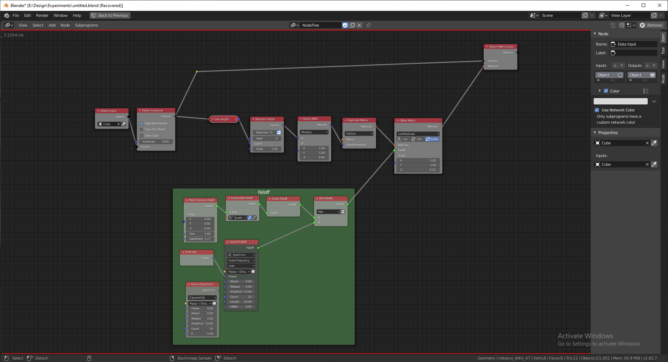Click the Remove button top right
The width and height of the screenshot is (668, 362).
tap(651, 25)
